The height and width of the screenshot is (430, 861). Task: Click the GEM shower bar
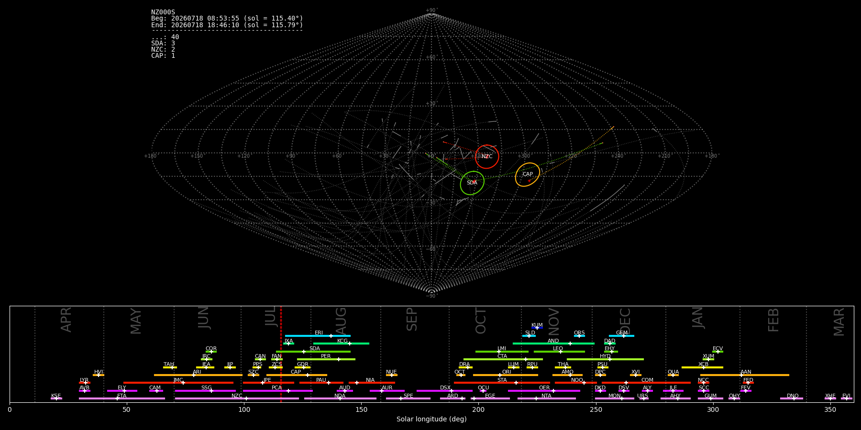(x=621, y=336)
